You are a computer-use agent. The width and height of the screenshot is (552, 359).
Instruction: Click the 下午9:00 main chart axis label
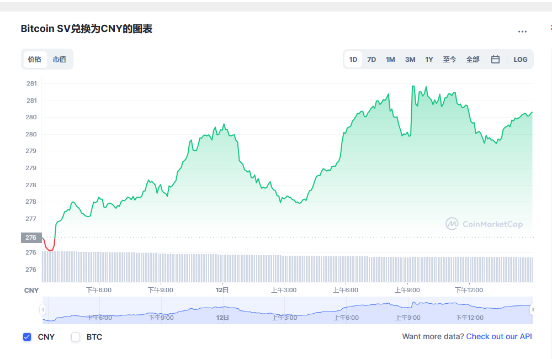tap(161, 290)
